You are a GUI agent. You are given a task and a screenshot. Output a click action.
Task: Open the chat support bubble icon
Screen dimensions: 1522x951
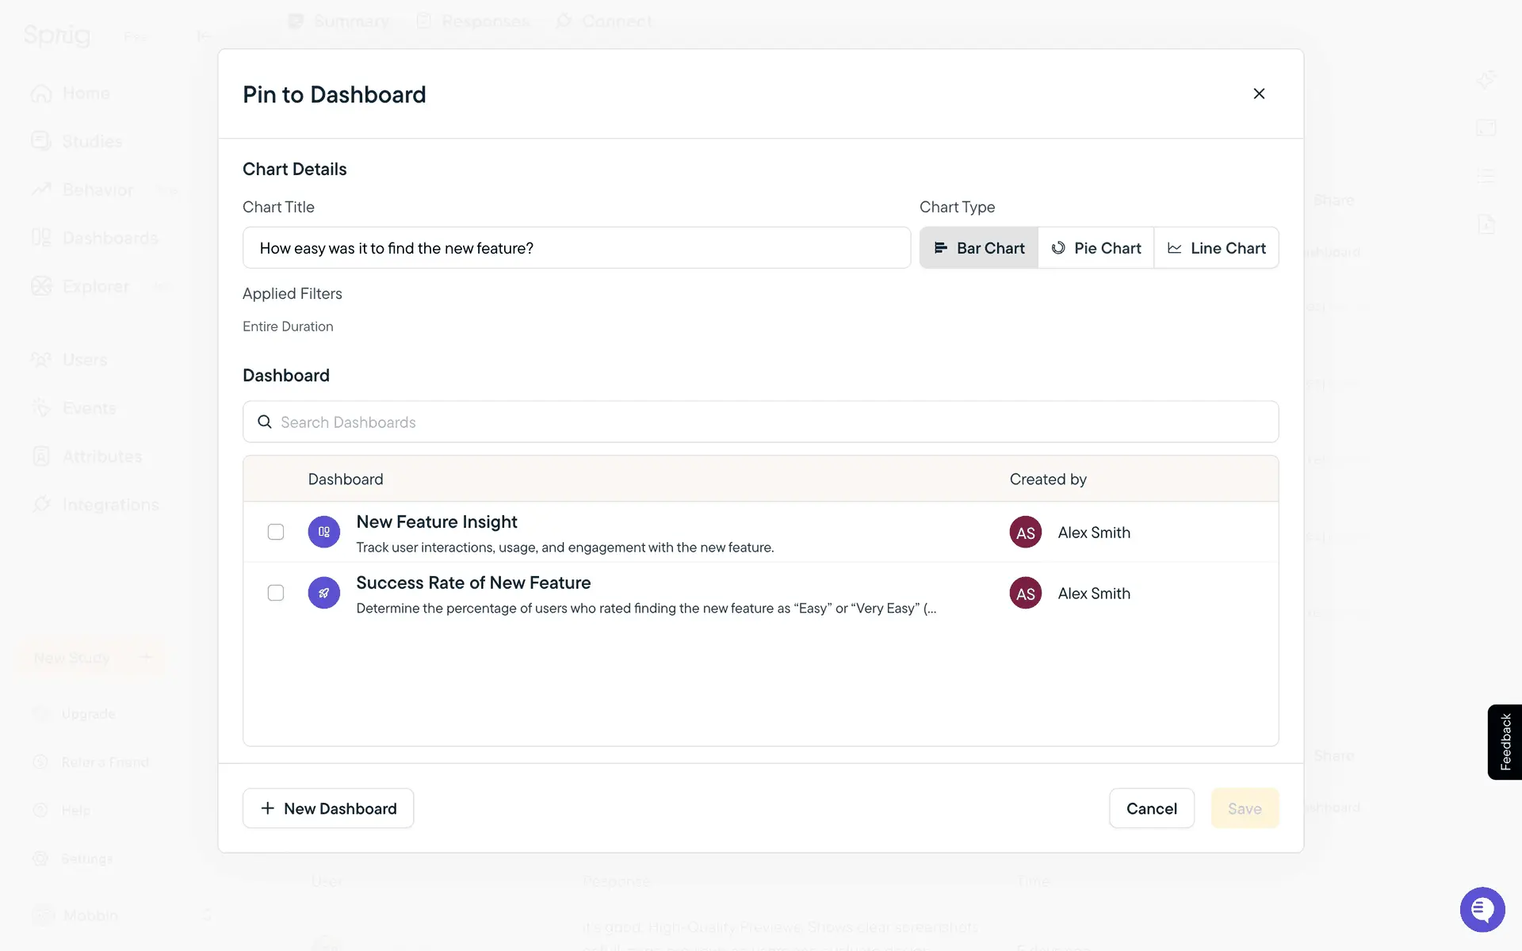[x=1482, y=909]
